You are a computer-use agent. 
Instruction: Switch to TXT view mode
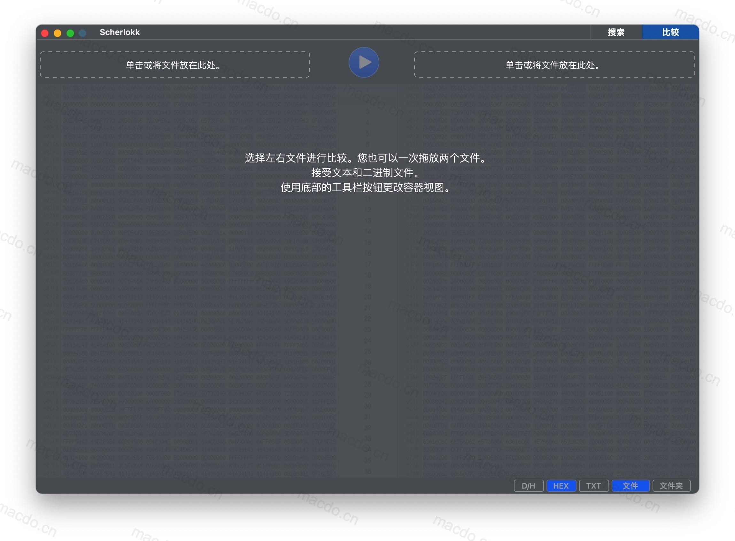coord(594,486)
